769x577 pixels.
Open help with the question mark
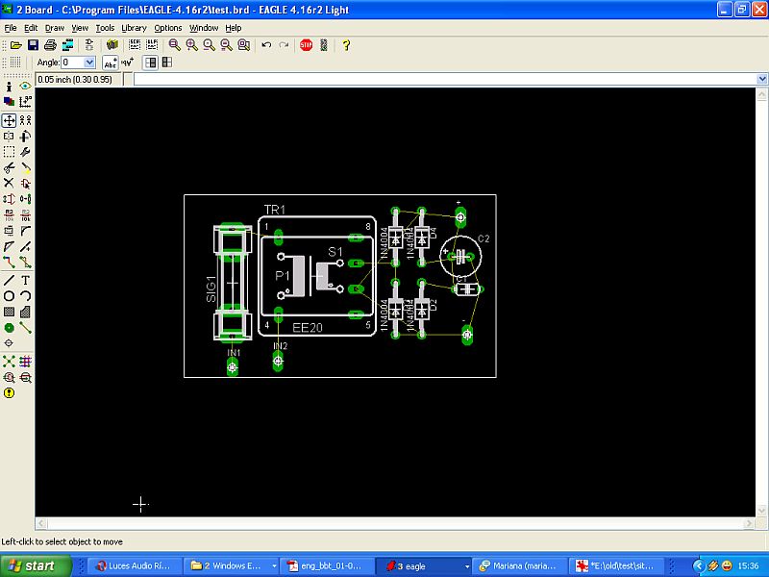click(x=346, y=45)
